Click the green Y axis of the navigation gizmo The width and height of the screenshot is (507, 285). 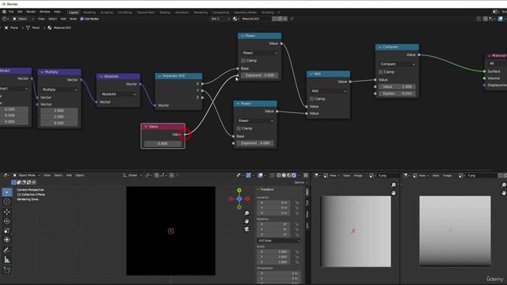(x=239, y=190)
